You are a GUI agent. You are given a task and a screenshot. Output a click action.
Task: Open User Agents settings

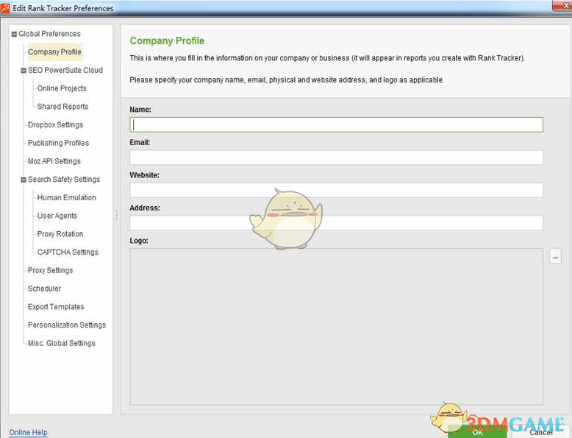point(57,216)
